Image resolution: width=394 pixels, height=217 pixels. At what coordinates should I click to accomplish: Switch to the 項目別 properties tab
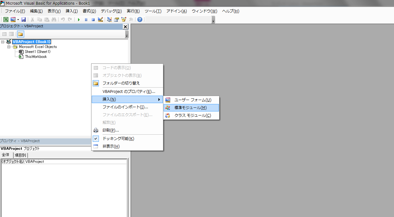(20, 155)
